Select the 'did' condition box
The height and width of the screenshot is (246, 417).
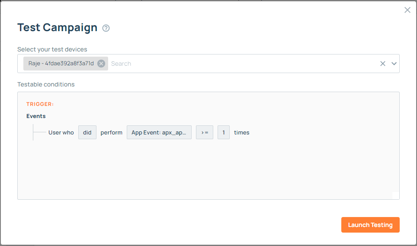pyautogui.click(x=87, y=132)
